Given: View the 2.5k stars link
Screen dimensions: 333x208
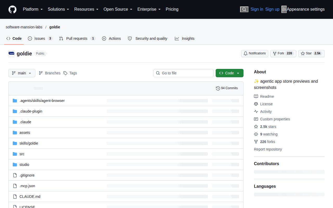Looking at the screenshot, I should click(x=265, y=127).
